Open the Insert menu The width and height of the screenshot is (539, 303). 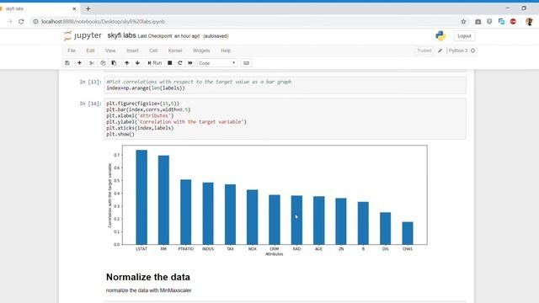coord(132,50)
